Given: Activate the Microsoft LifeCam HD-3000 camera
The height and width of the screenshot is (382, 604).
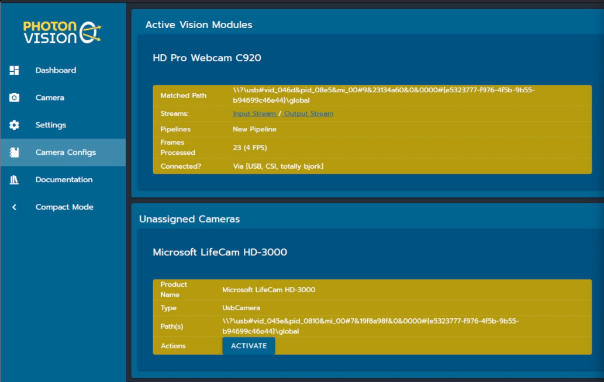Looking at the screenshot, I should (x=248, y=346).
